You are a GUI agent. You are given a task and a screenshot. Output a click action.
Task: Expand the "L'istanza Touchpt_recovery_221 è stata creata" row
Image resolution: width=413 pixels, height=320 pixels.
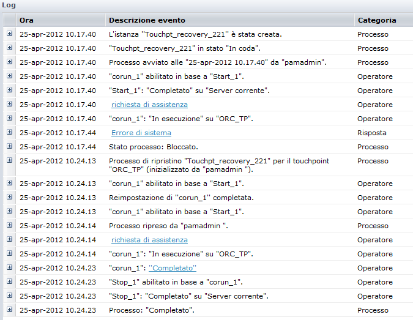(x=10, y=34)
